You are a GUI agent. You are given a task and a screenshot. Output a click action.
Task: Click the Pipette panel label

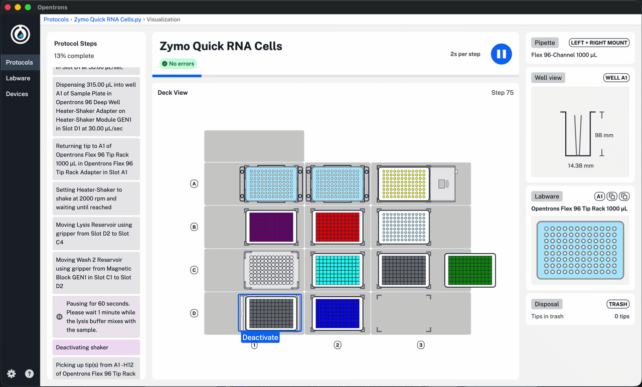pos(545,43)
